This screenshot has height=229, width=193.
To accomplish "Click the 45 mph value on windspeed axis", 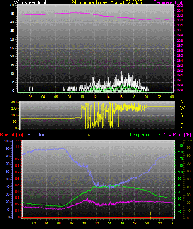I will [12, 14].
